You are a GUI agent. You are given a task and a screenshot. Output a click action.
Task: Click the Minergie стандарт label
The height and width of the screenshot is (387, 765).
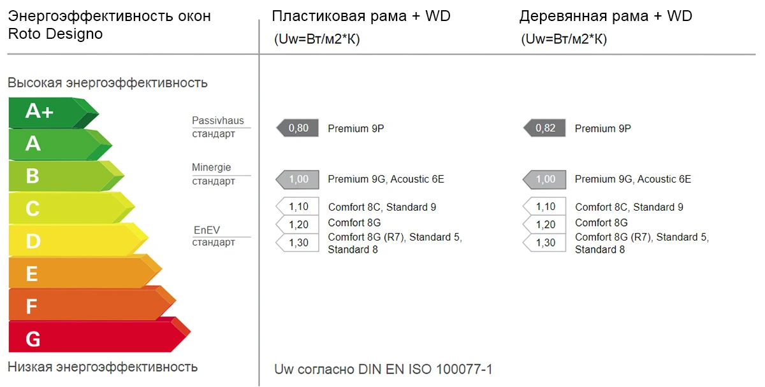coord(213,174)
